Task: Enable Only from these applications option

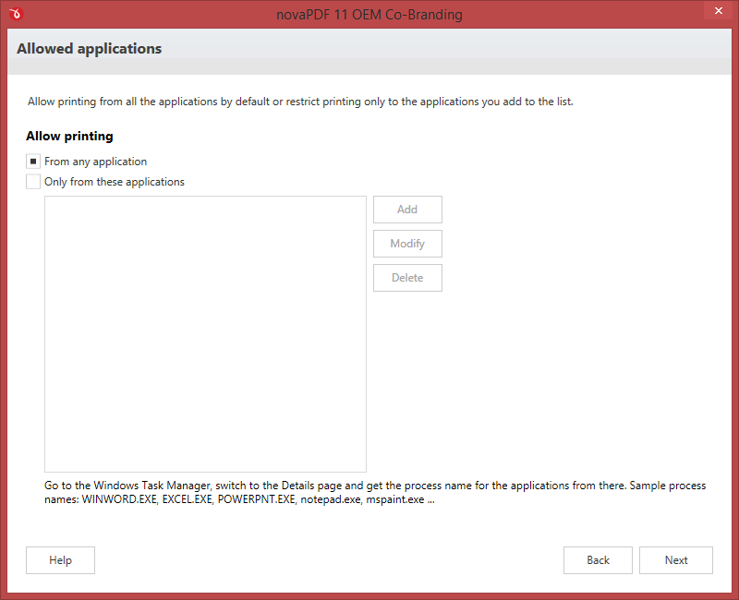Action: point(33,182)
